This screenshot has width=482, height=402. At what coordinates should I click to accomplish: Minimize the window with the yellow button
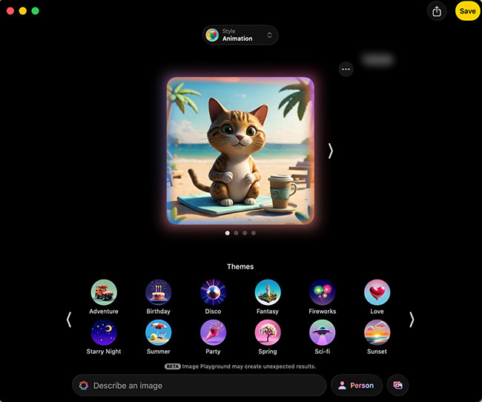coord(23,11)
